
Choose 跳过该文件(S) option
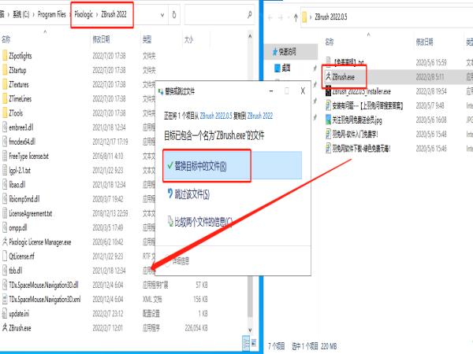click(x=189, y=194)
